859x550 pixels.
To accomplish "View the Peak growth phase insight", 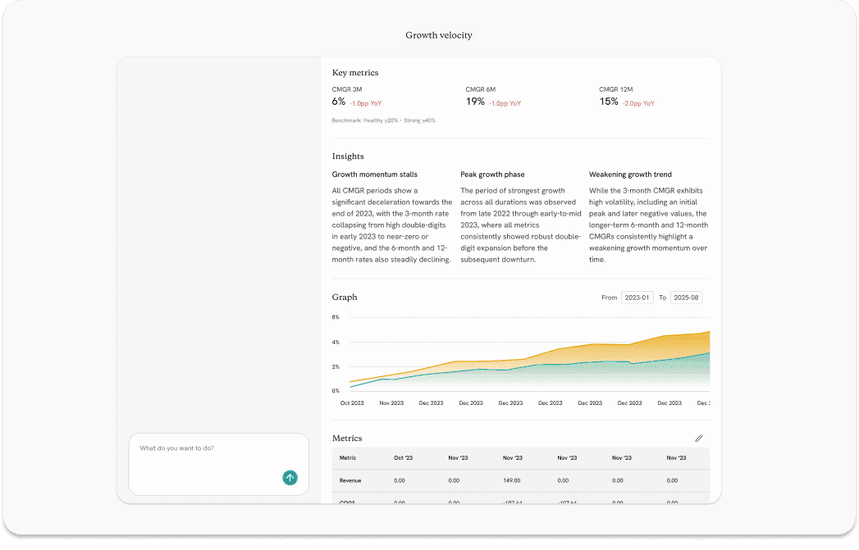I will click(493, 174).
